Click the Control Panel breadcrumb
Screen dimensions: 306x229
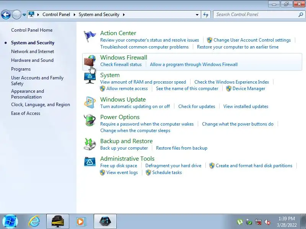coord(56,15)
